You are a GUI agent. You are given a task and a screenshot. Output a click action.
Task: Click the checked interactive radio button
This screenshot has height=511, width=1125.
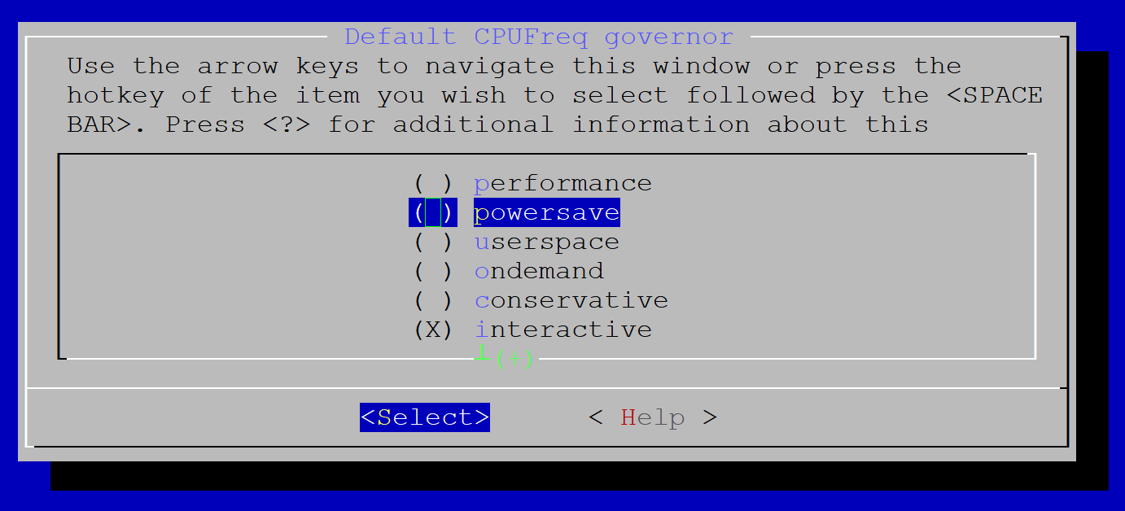pos(432,330)
